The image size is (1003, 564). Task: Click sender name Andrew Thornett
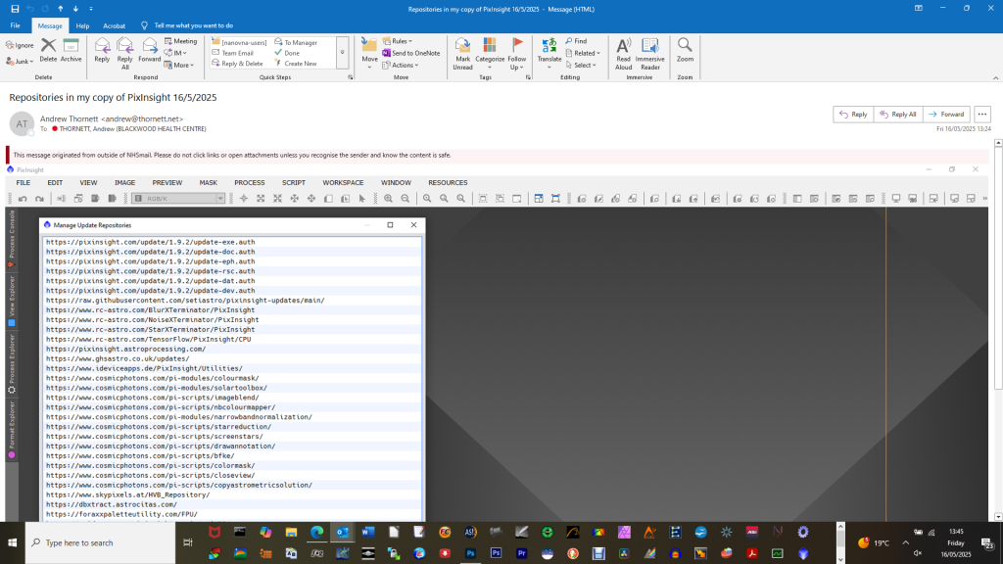(x=70, y=118)
